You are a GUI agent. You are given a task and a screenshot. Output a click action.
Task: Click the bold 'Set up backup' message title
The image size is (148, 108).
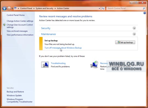pyautogui.click(x=51, y=41)
